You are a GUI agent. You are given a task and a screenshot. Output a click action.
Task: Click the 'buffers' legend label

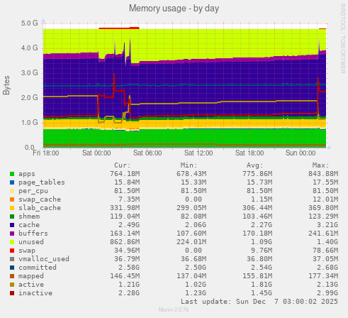[33, 234]
